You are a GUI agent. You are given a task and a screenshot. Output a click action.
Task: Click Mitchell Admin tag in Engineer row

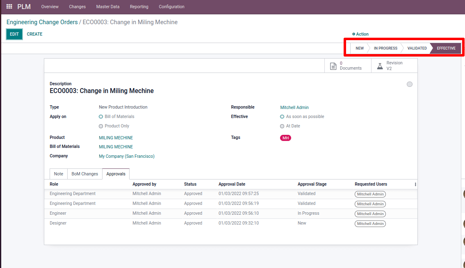[x=370, y=214]
